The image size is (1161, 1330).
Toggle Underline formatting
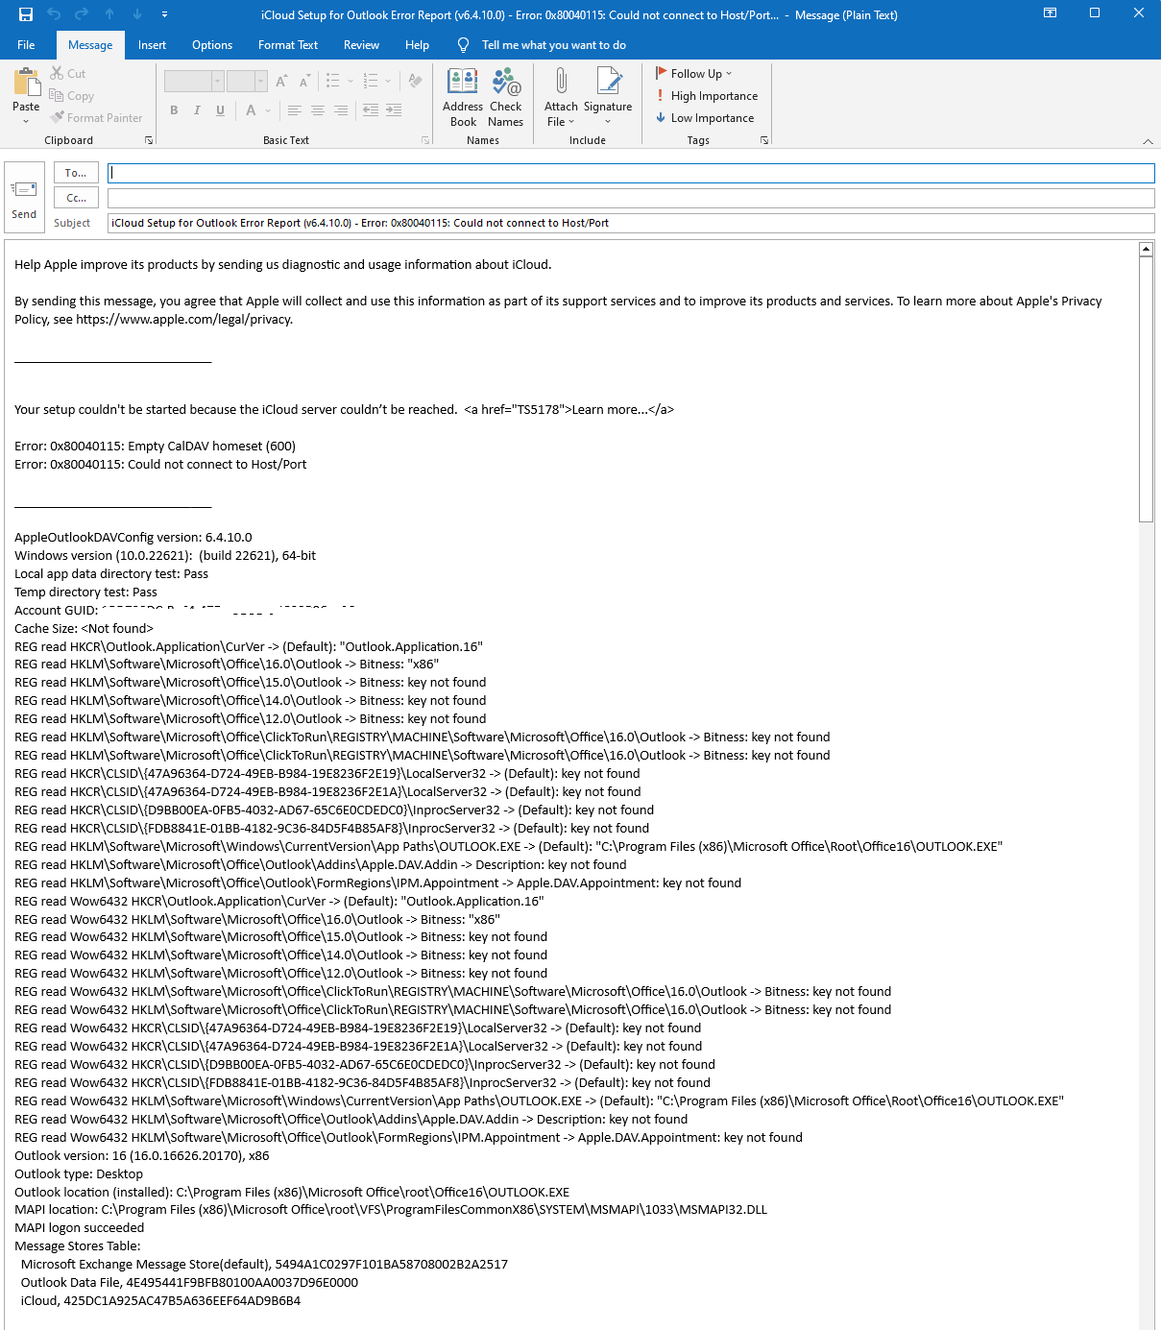click(220, 110)
